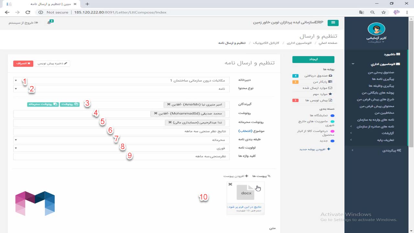Expand نامه های وارده به سازمان
The image size is (414, 233).
point(376,120)
